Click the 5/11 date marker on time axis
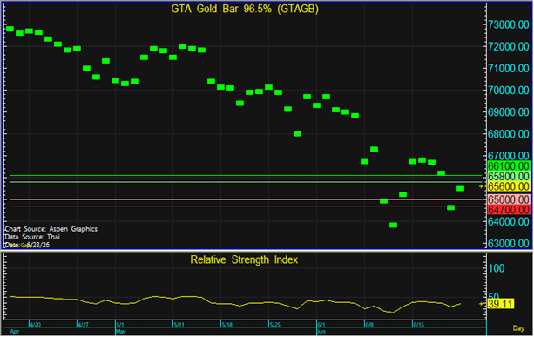 (x=179, y=325)
